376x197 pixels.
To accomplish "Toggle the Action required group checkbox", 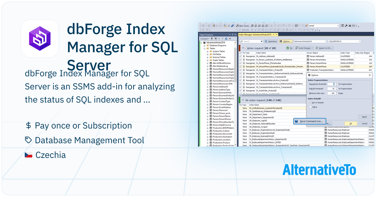I will 245,48.
